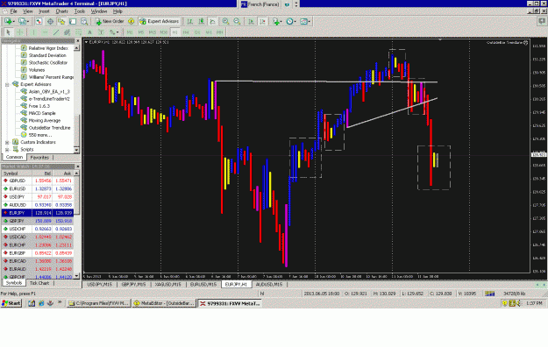Image resolution: width=548 pixels, height=347 pixels.
Task: Select the Fibonacci retracement tool
Action: click(x=79, y=32)
